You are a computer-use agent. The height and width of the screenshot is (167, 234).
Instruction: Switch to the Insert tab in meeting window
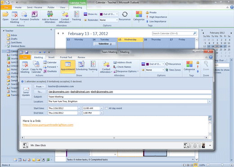(x=51, y=57)
